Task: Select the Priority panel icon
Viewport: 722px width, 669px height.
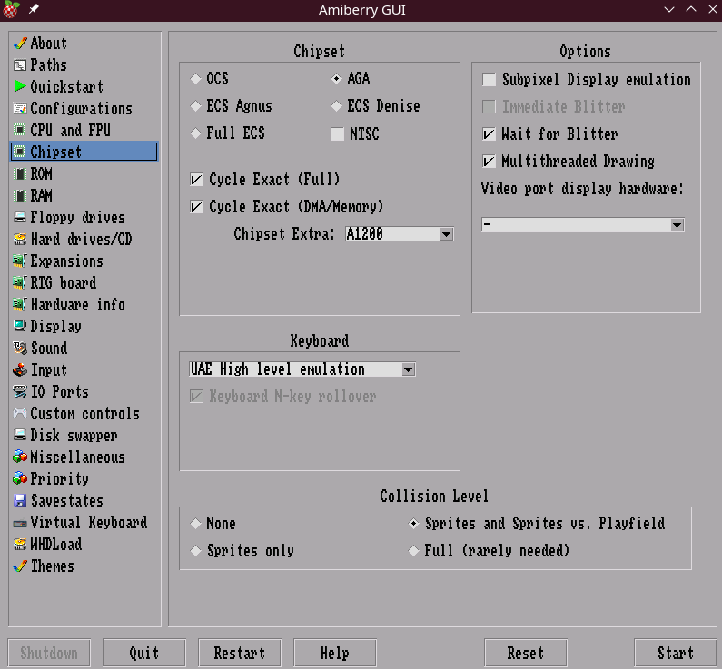Action: tap(20, 478)
